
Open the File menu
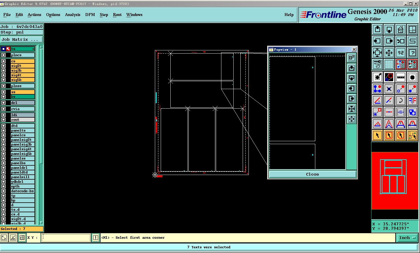(x=7, y=15)
